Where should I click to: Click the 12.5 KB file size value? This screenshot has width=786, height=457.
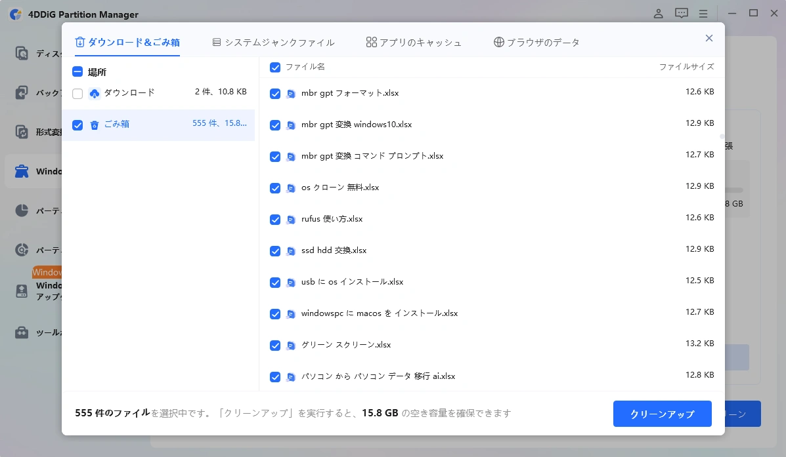(700, 281)
